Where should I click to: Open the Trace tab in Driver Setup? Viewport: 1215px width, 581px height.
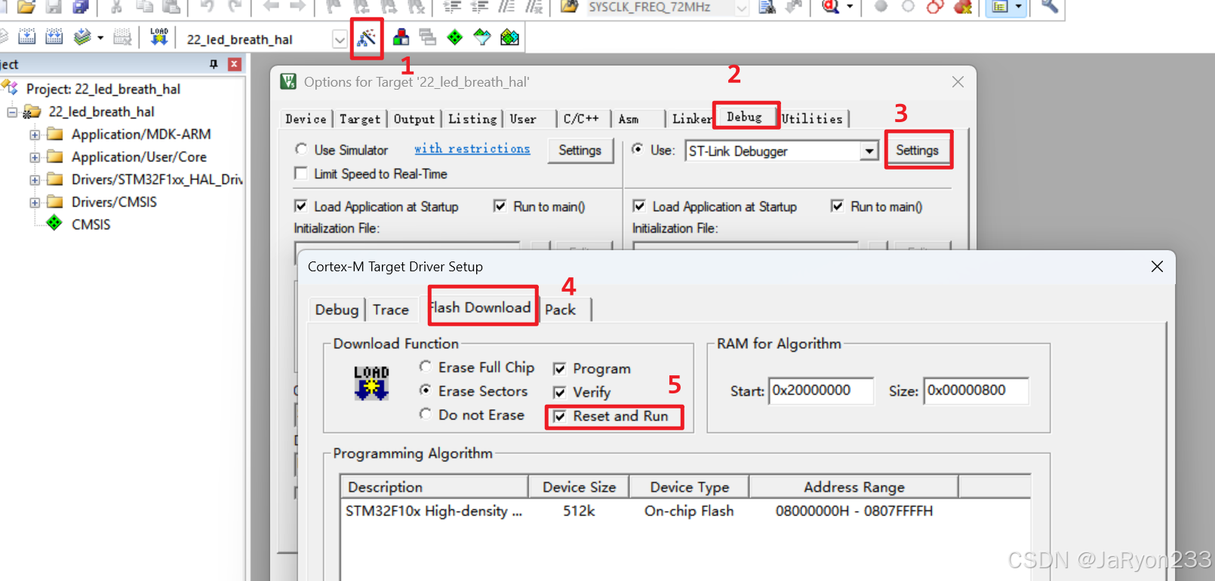391,310
